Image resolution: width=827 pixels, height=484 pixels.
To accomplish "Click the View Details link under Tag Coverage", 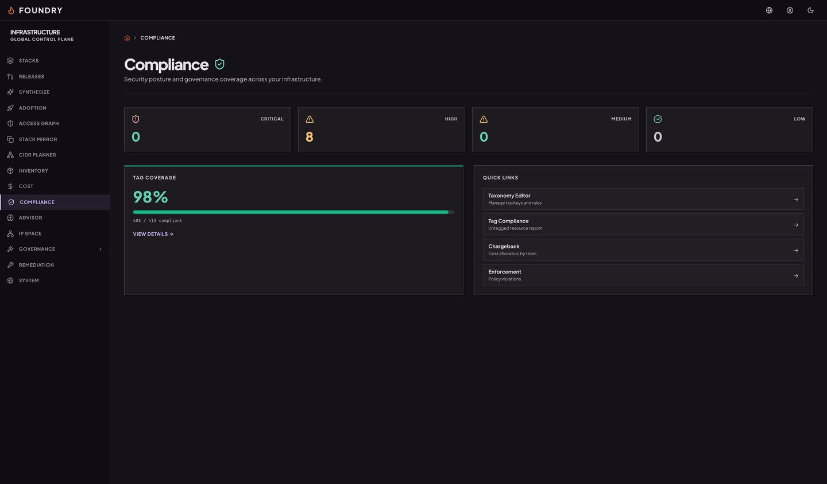I will click(x=153, y=234).
